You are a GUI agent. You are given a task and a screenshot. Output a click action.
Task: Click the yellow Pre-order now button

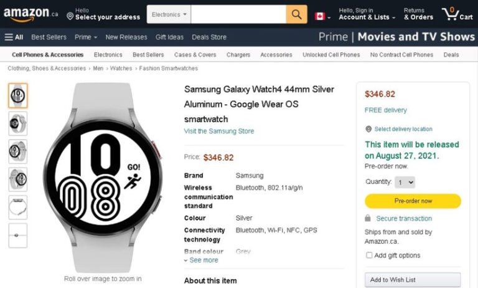click(413, 201)
